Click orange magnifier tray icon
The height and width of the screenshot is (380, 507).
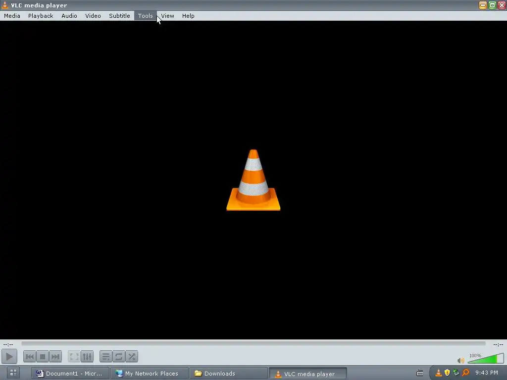click(x=465, y=373)
